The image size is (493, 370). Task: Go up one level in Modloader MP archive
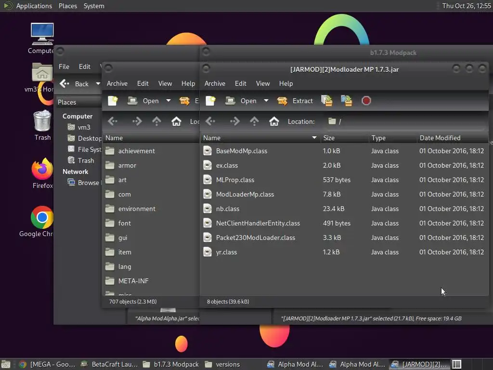[254, 121]
